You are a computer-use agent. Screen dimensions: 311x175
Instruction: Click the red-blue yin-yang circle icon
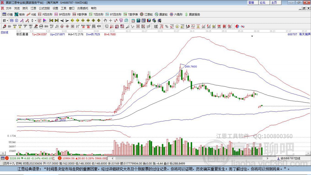pyautogui.click(x=237, y=26)
